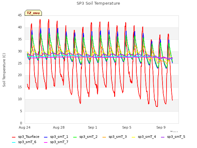Click the purple sp3_smT_5 legend swatch

pos(163,137)
